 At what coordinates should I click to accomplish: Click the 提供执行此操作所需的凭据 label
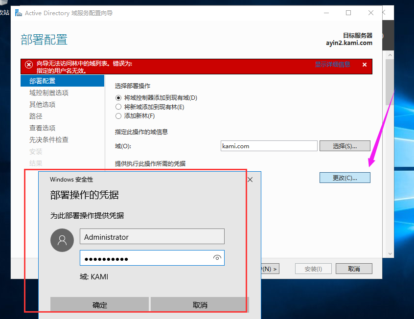(150, 164)
